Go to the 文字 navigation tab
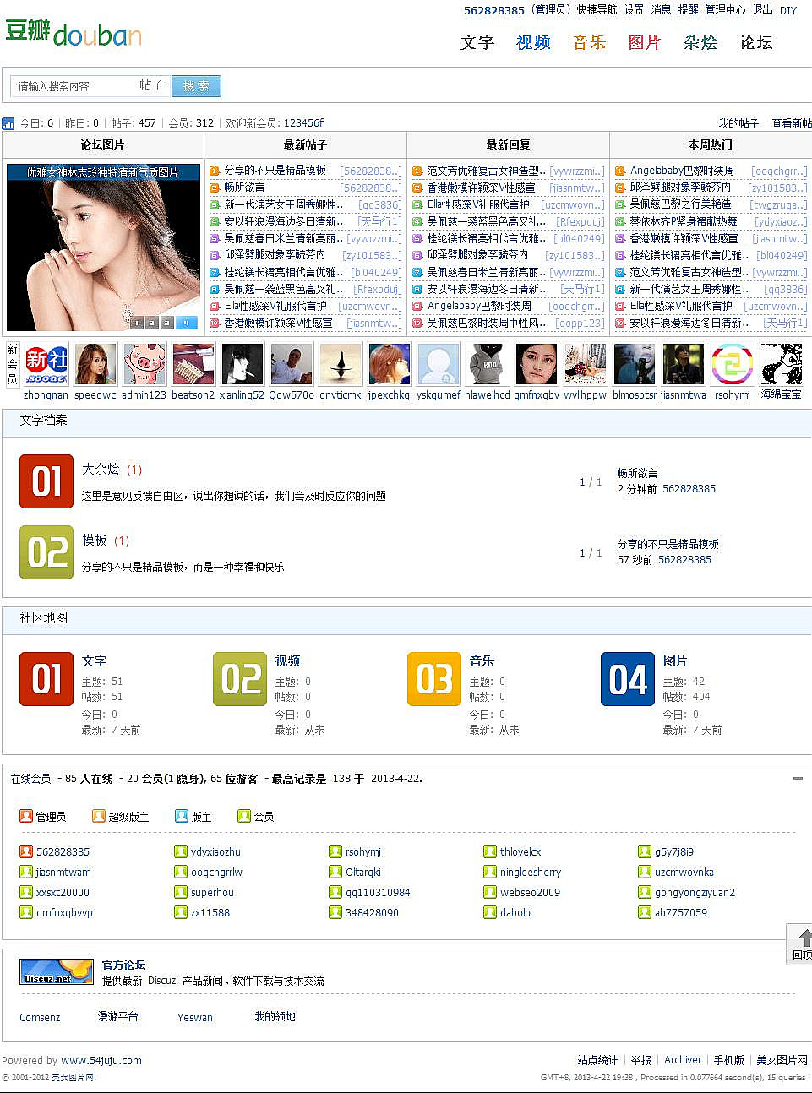The image size is (812, 1093). tap(477, 42)
